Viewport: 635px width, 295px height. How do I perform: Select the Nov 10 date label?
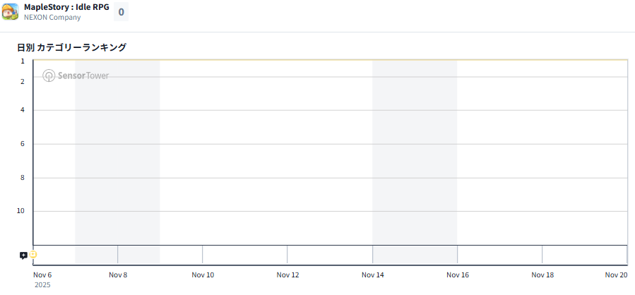(x=203, y=275)
